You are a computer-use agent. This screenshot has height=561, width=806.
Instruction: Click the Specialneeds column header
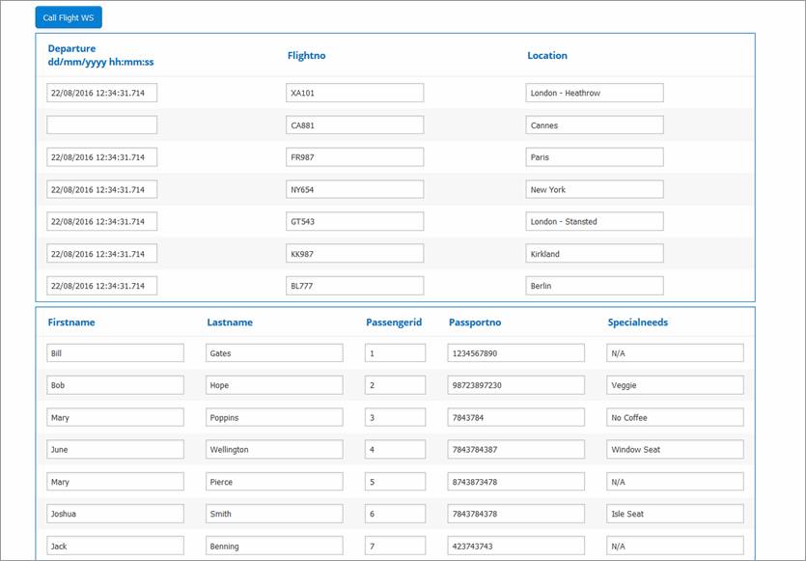point(637,323)
